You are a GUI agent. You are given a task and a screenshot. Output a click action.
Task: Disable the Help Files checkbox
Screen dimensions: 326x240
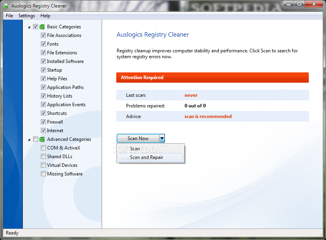43,79
